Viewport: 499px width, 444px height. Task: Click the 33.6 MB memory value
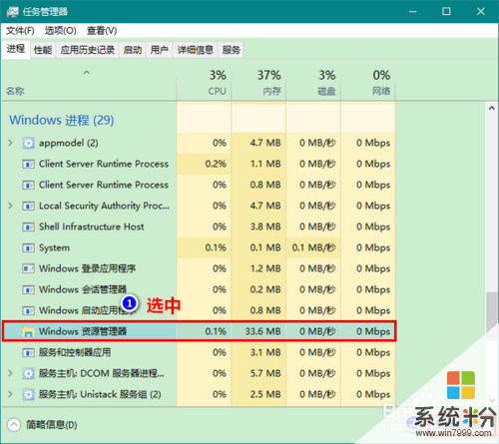[x=263, y=331]
